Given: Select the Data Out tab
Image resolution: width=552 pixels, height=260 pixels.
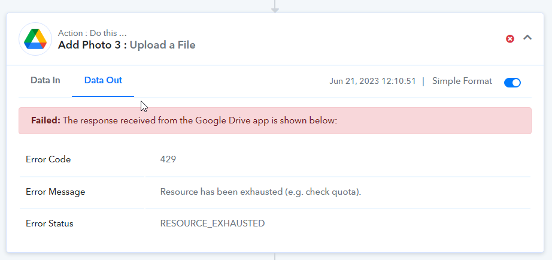Looking at the screenshot, I should (x=103, y=80).
